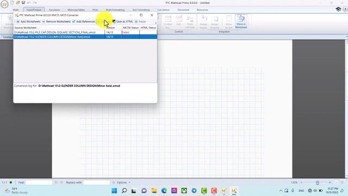The width and height of the screenshot is (348, 196).
Task: Open the converter toolbar overflow arrow
Action: [x=156, y=23]
